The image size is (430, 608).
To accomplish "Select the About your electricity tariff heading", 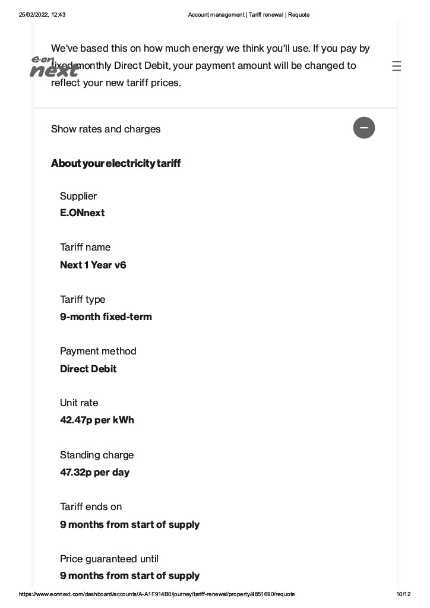I will 116,163.
